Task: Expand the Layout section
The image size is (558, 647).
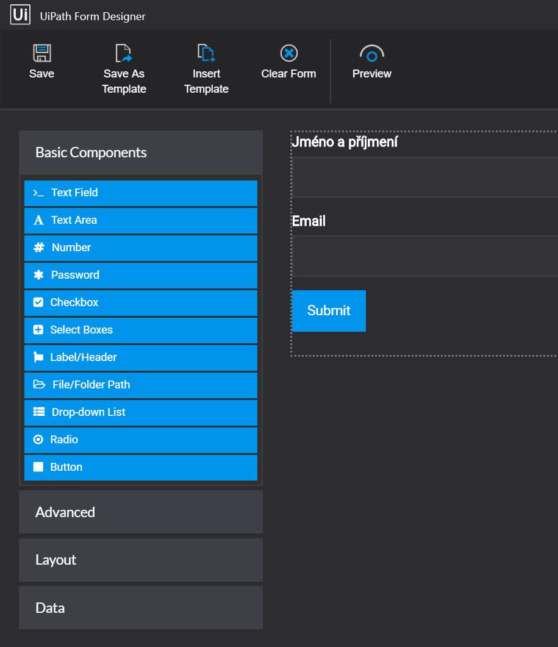Action: point(141,560)
